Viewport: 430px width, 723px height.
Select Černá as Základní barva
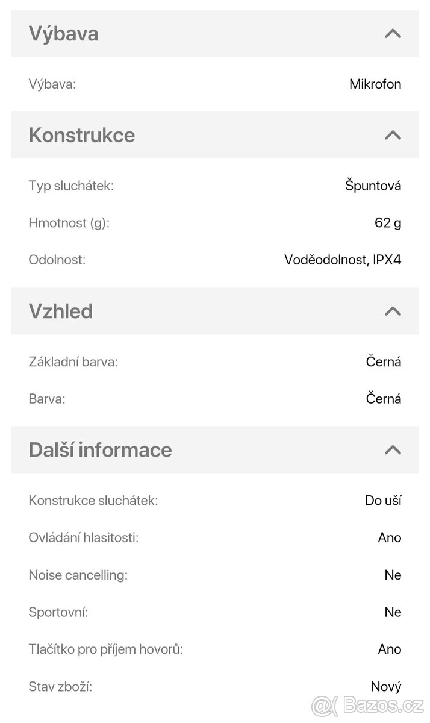(384, 361)
